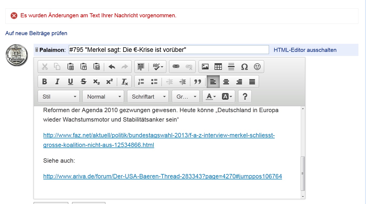Click the question mark help button
Screen dimensions: 366x204
point(245,96)
